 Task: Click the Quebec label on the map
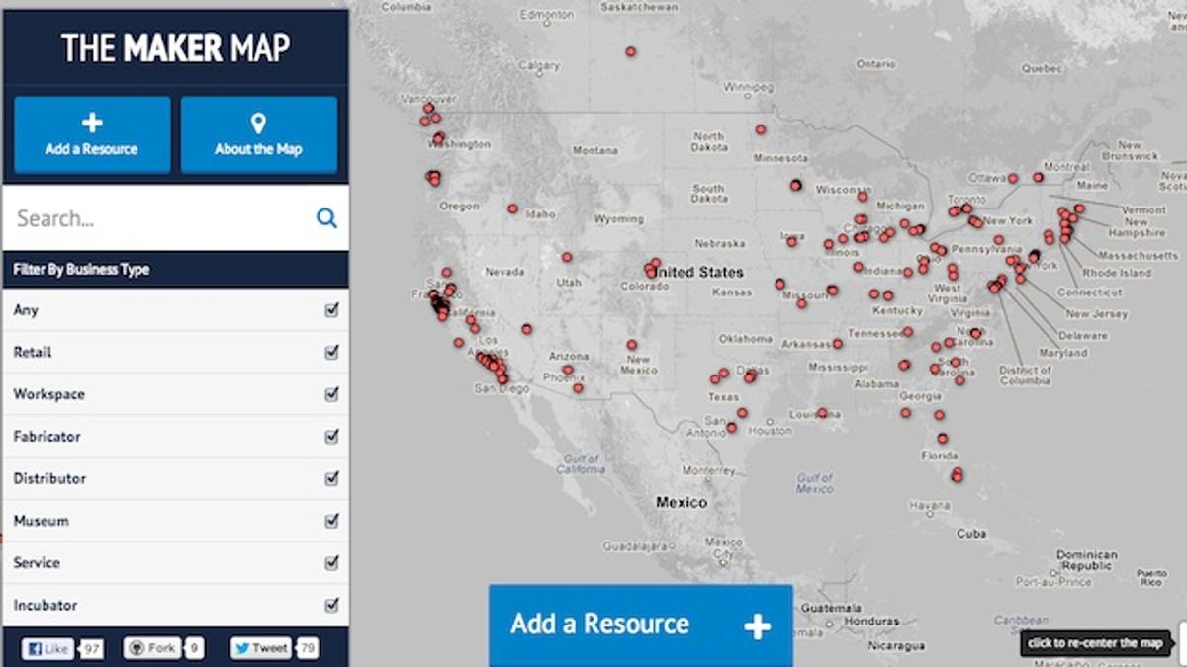click(x=1042, y=69)
